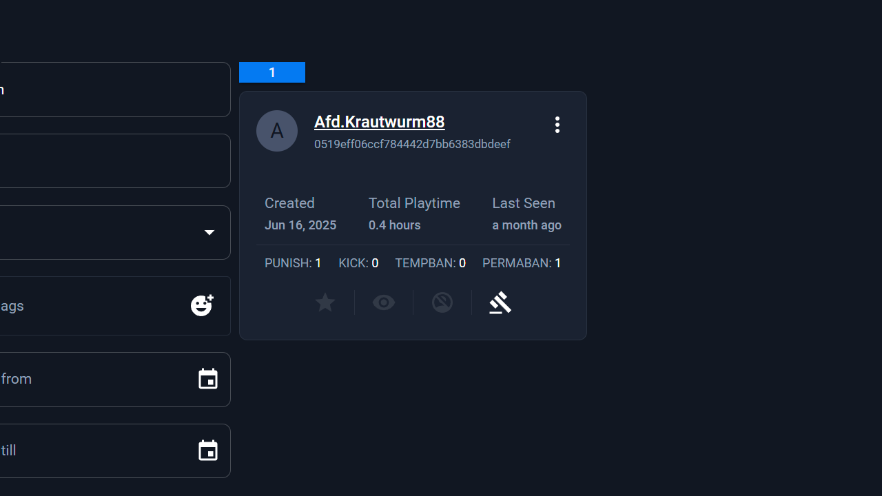This screenshot has width=882, height=496.
Task: Toggle blacklist circle-slash icon on player card
Action: [x=442, y=302]
